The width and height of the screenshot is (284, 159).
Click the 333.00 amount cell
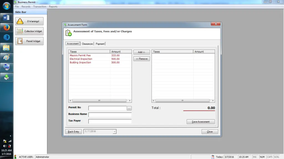(x=115, y=55)
